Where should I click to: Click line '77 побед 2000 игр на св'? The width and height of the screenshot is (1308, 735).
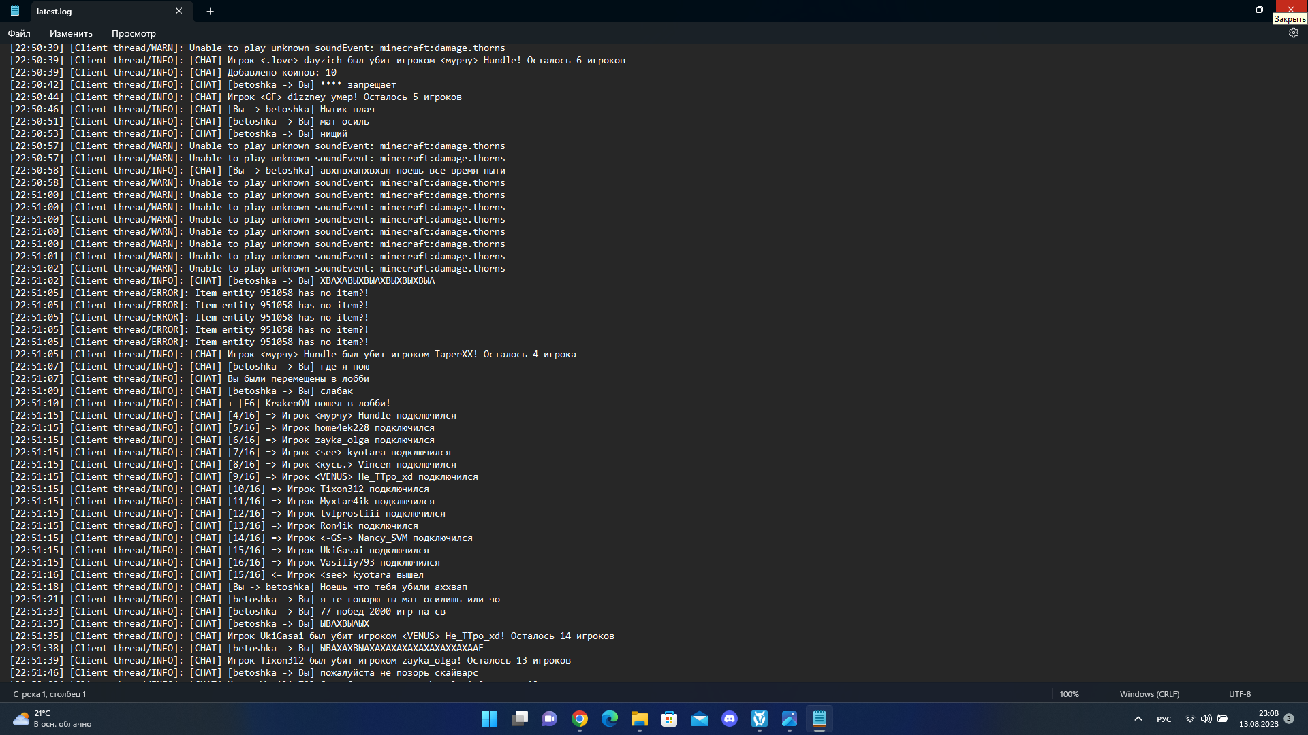[228, 612]
